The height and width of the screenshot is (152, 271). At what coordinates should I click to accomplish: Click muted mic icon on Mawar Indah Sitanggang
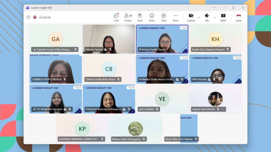144,139
